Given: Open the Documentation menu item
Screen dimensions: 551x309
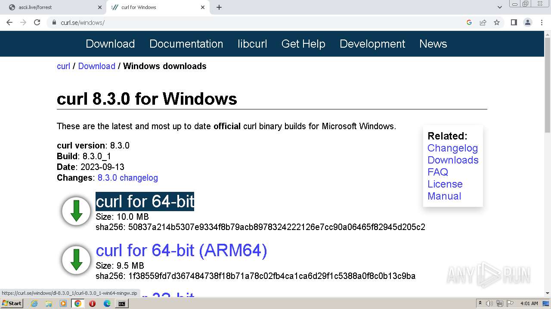Looking at the screenshot, I should [x=186, y=44].
